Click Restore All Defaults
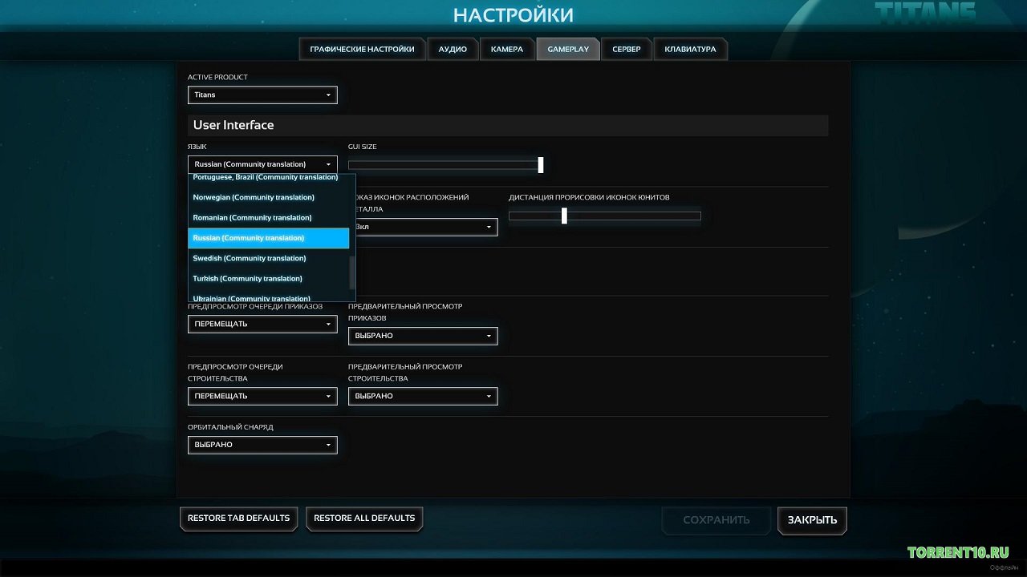Image resolution: width=1027 pixels, height=577 pixels. coord(364,518)
